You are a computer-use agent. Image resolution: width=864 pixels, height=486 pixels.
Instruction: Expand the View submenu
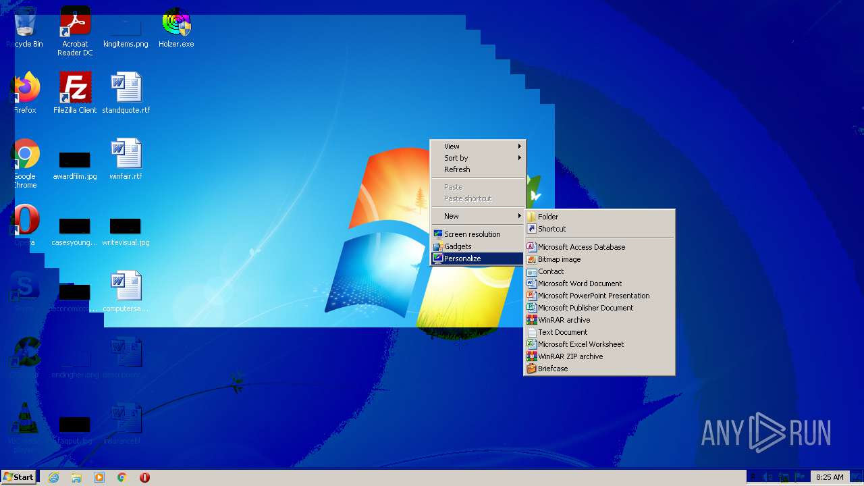click(x=478, y=146)
